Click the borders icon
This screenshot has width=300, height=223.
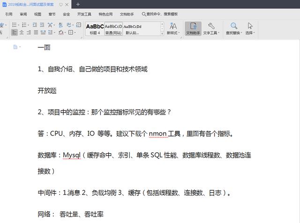coord(71,32)
